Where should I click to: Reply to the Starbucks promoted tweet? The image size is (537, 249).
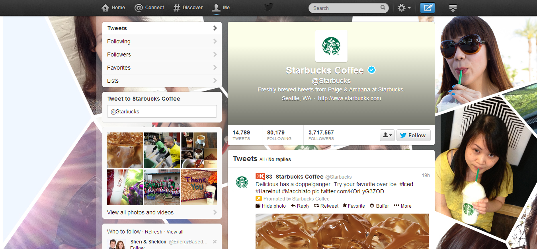[300, 206]
